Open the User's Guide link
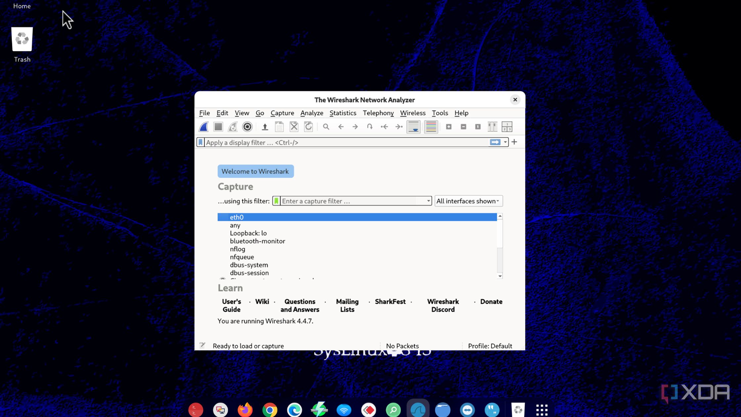The height and width of the screenshot is (417, 741). pyautogui.click(x=231, y=305)
